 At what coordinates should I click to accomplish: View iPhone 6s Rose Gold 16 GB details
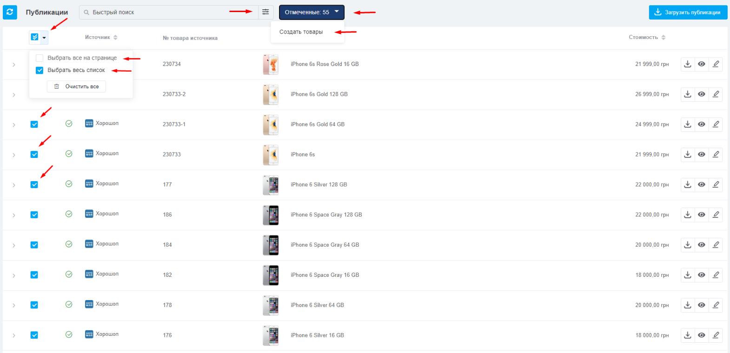(702, 64)
